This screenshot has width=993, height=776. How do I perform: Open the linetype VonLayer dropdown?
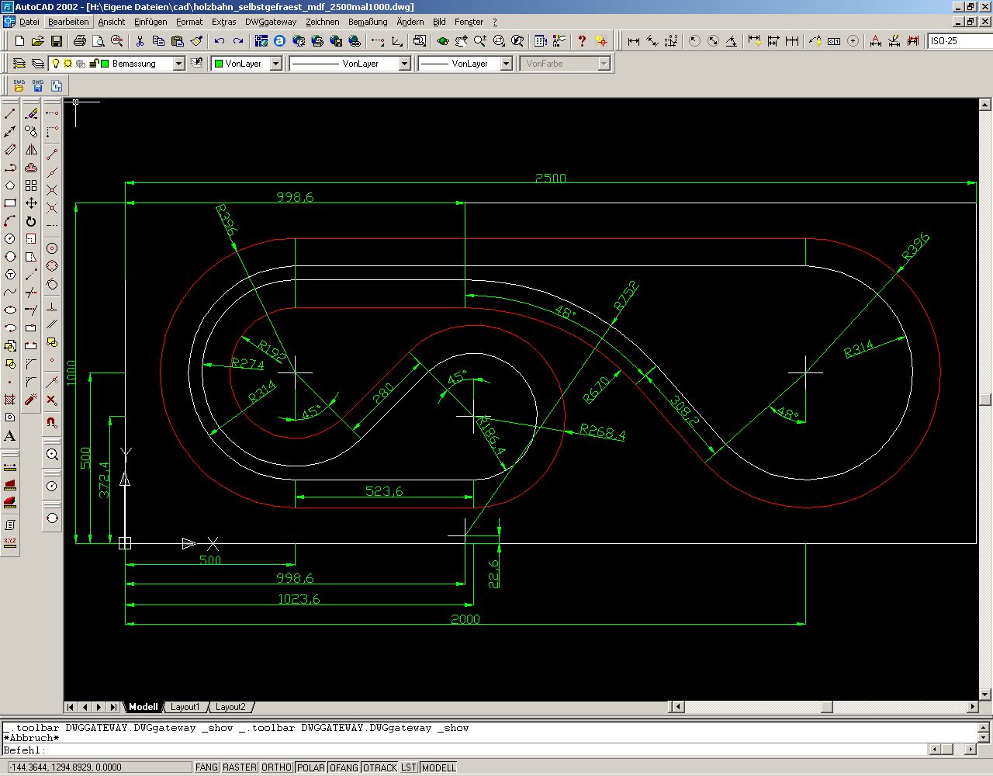[404, 64]
